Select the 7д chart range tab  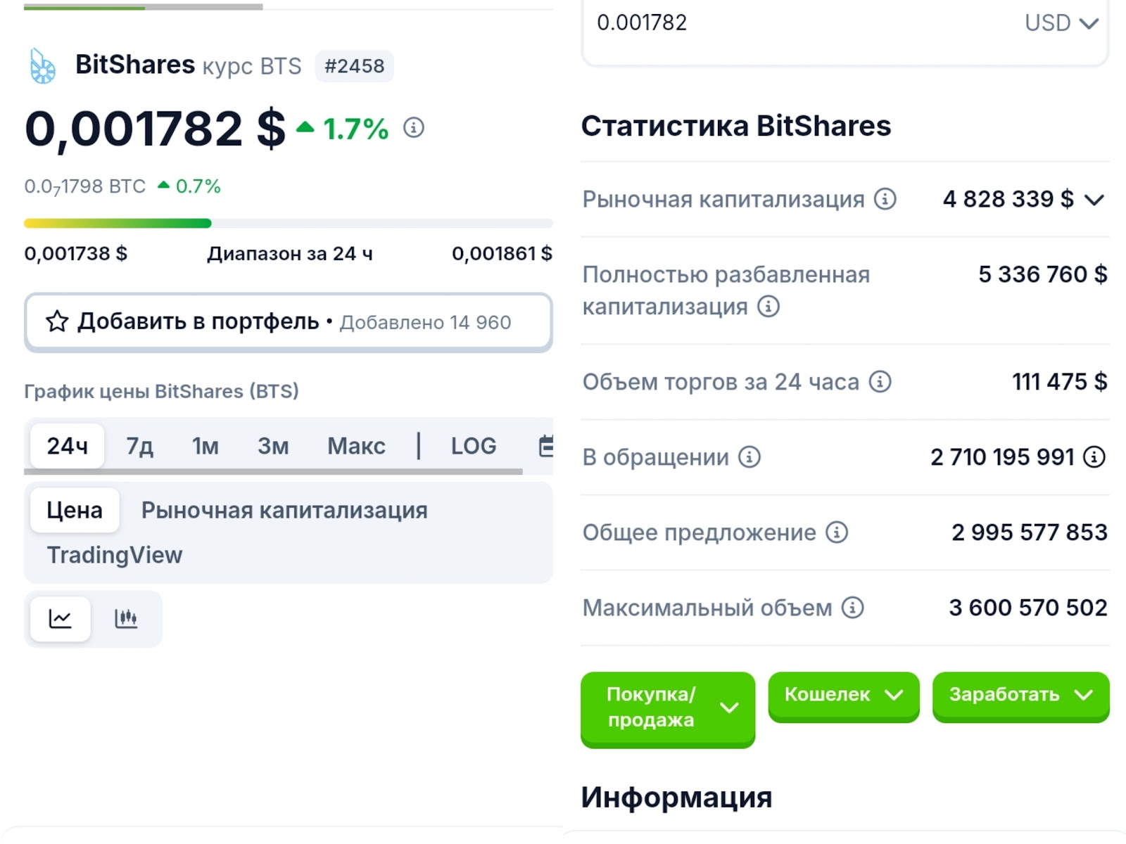pos(139,446)
